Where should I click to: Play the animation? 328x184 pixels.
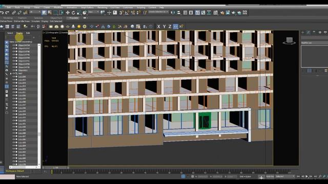[x=306, y=176]
